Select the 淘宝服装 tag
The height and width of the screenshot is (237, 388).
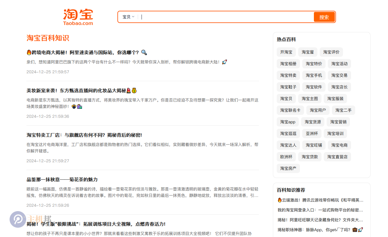point(335,99)
